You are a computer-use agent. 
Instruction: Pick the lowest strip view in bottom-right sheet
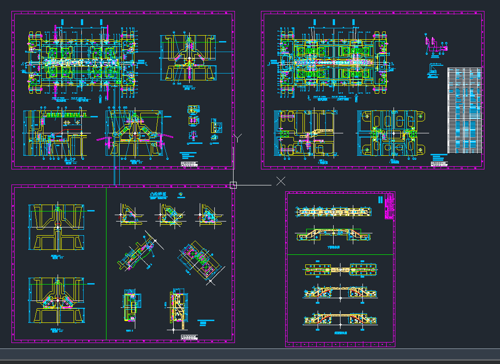340,319
